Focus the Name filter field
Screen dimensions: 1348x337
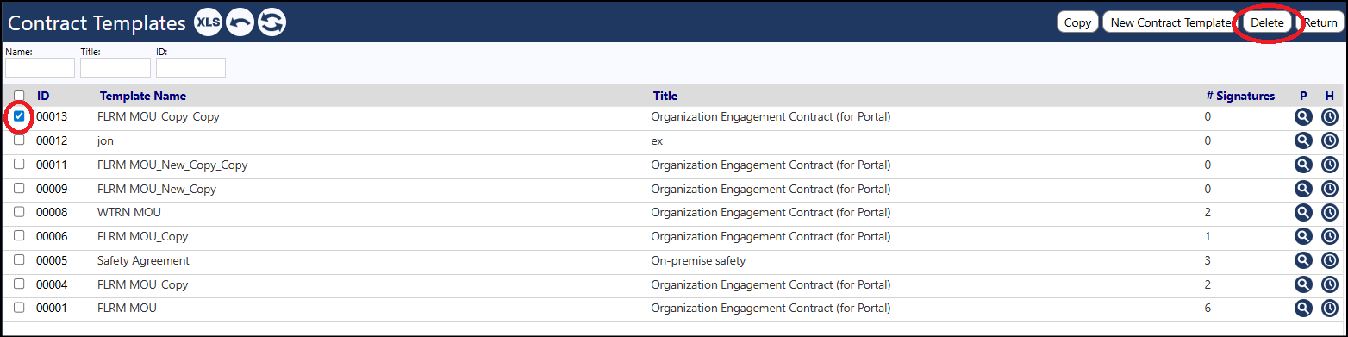(41, 67)
